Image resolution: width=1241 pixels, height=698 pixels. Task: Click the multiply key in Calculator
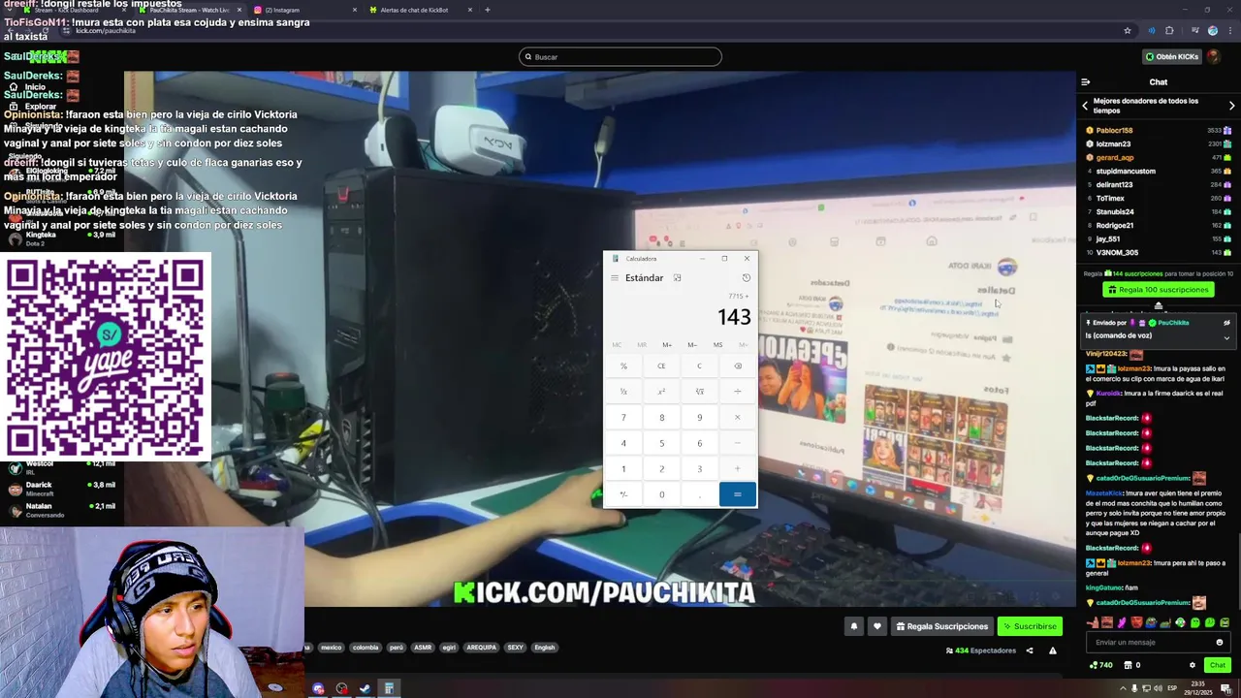(x=737, y=418)
